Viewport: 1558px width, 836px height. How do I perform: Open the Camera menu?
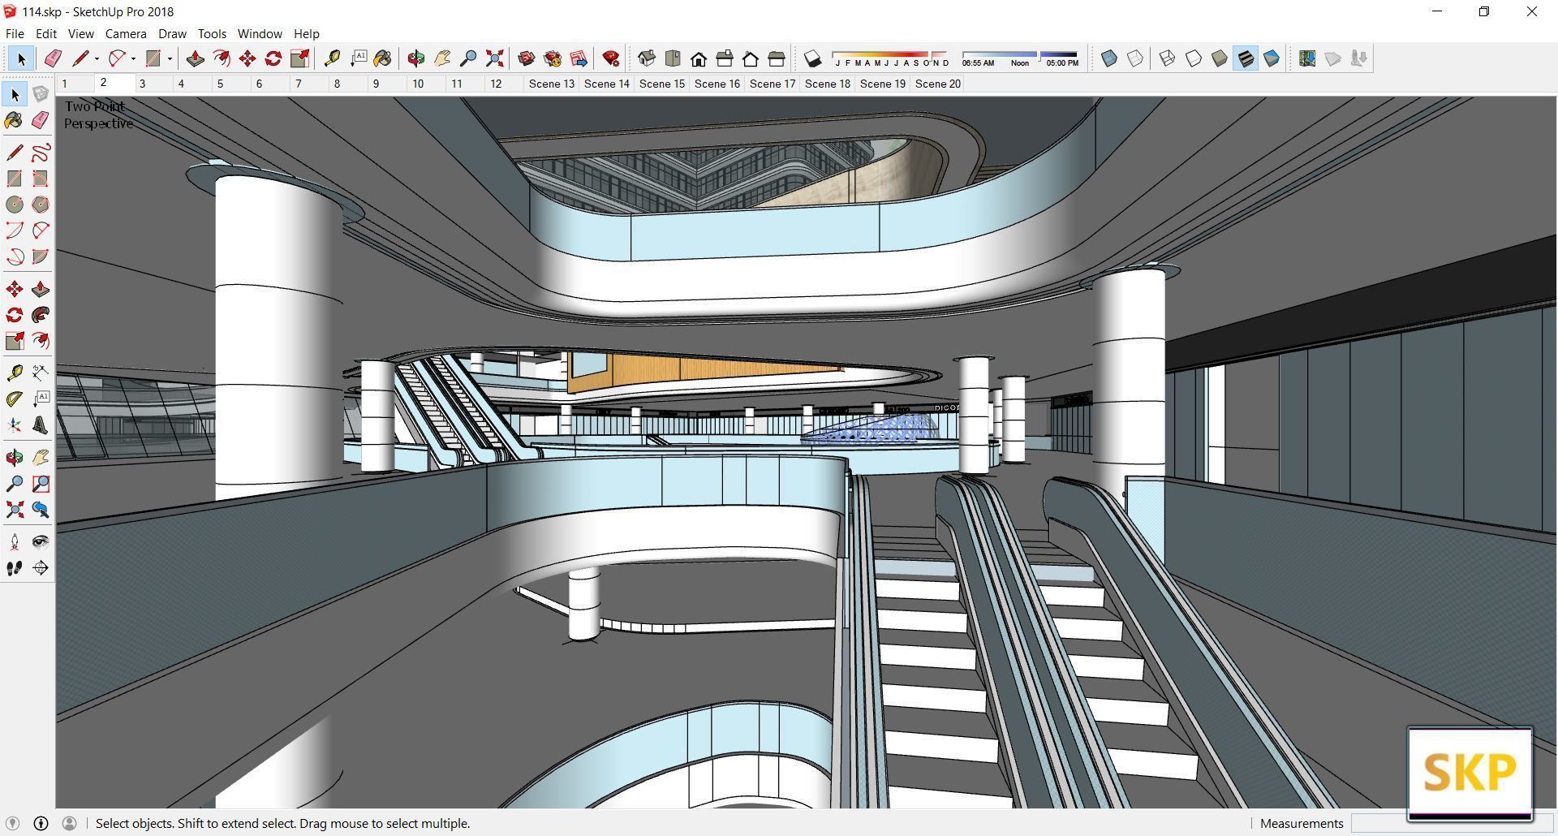[126, 33]
